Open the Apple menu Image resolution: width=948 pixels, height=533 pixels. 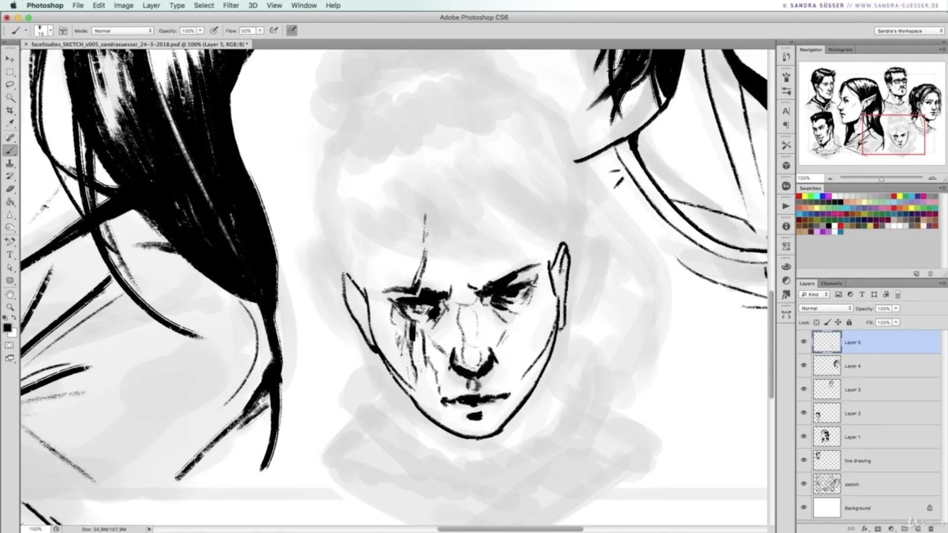click(12, 5)
